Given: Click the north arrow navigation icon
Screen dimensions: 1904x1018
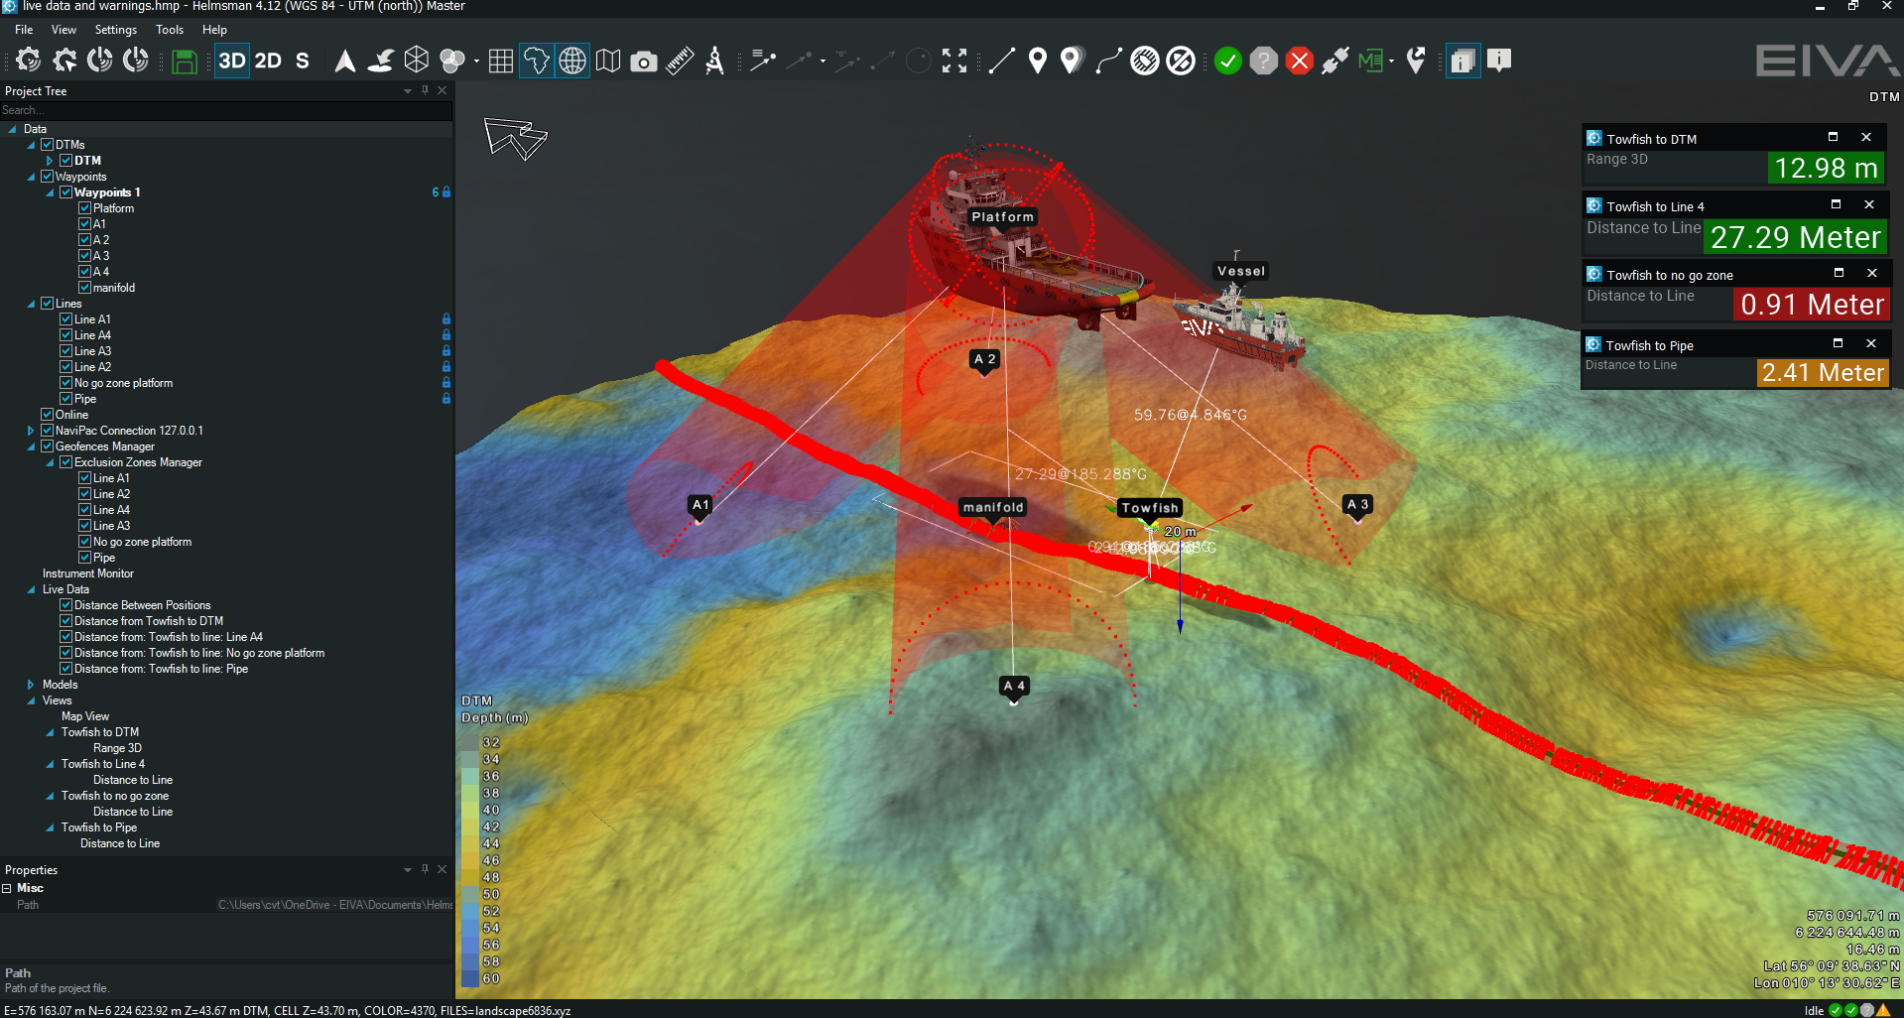Looking at the screenshot, I should (344, 62).
